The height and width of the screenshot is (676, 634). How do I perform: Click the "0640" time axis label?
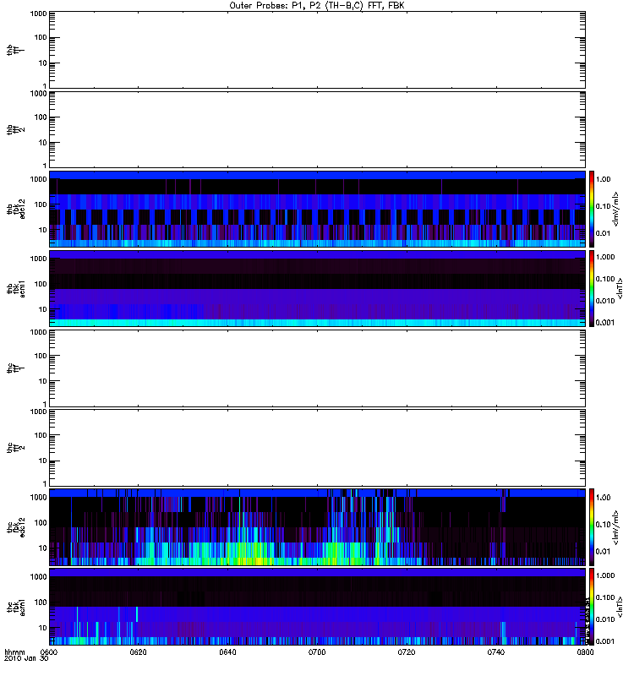[x=227, y=651]
